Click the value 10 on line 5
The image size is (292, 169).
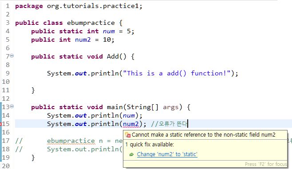coord(107,39)
